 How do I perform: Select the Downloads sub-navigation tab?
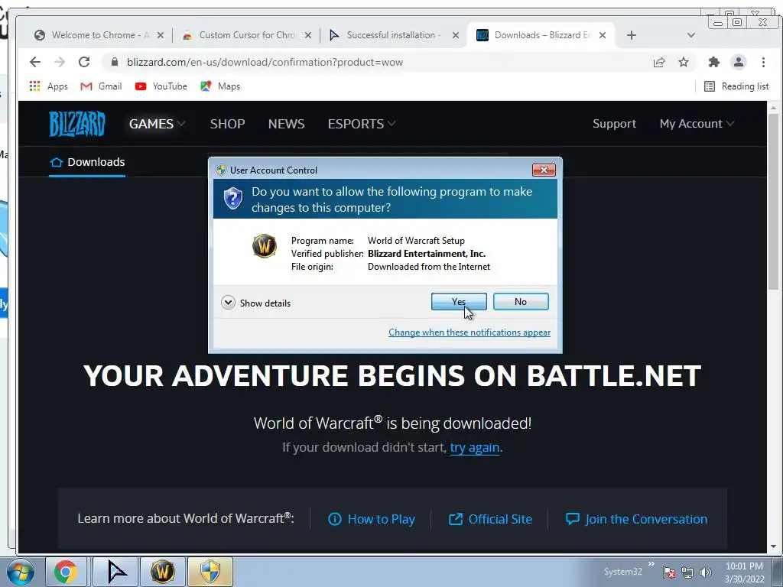87,162
